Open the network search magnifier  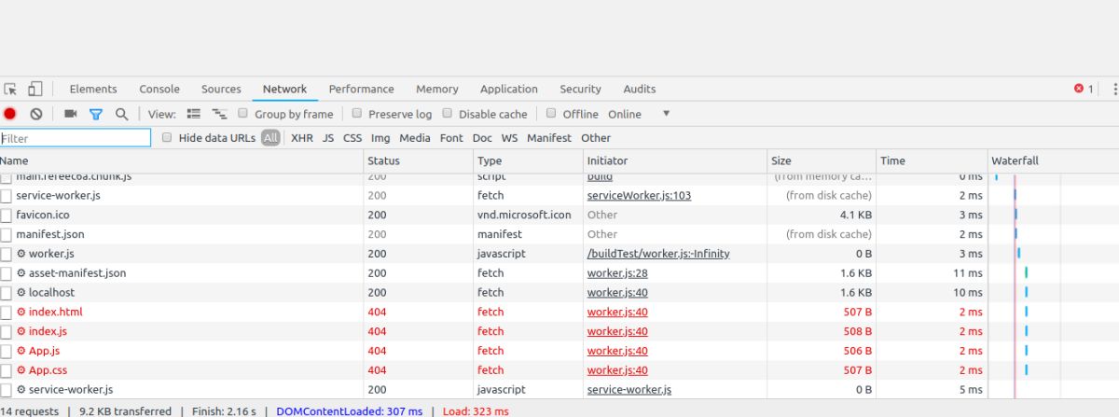121,114
